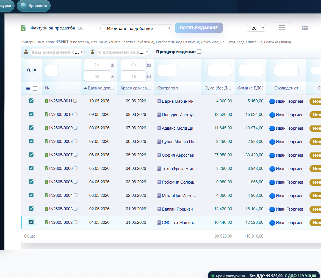Expand the page size 20 dropdown
This screenshot has width=321, height=278.
pyautogui.click(x=256, y=28)
